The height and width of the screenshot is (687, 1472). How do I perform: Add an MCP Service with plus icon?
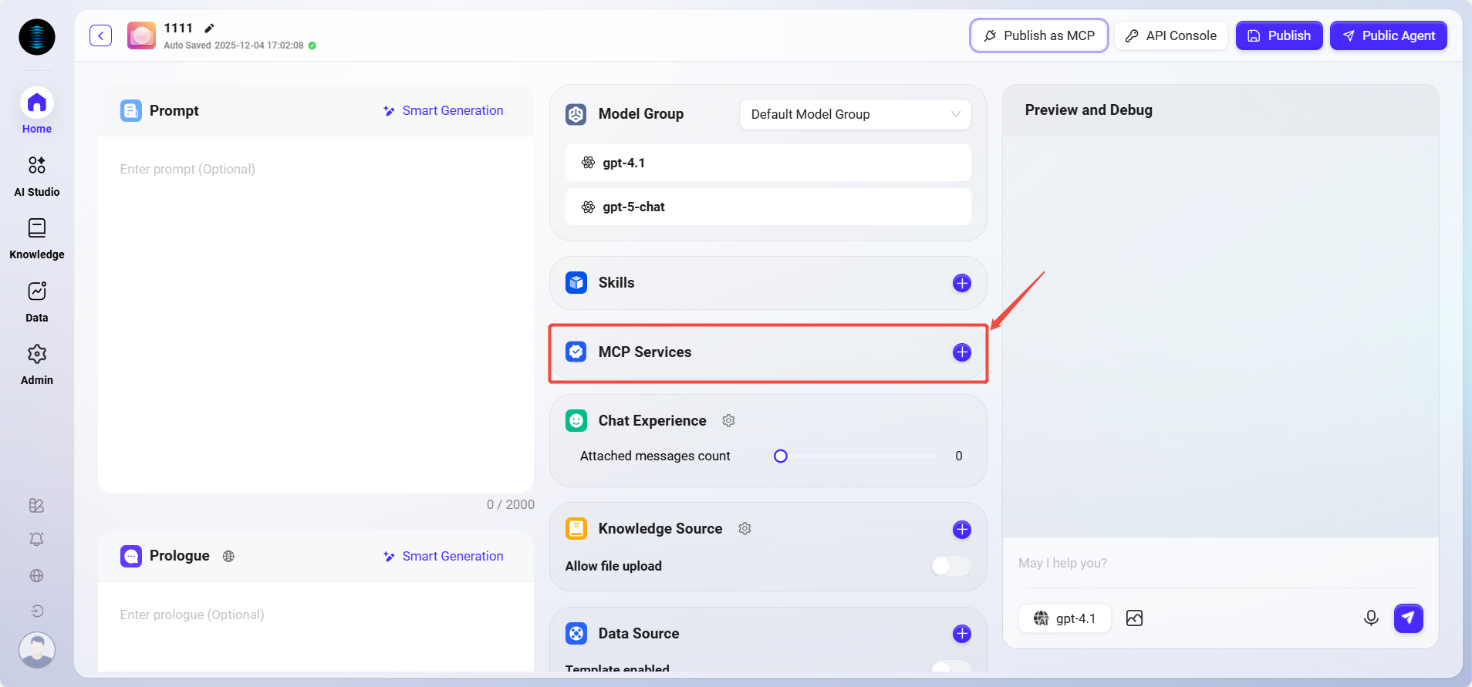[961, 352]
